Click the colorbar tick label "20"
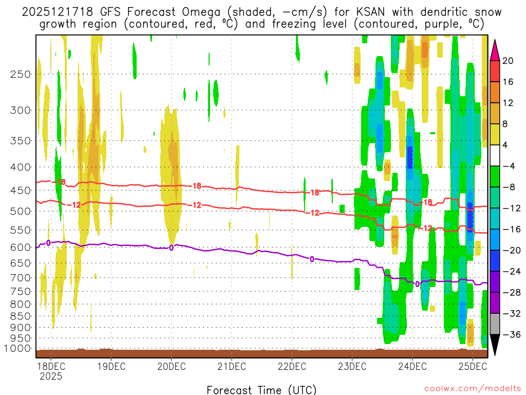The width and height of the screenshot is (526, 395). (x=508, y=61)
